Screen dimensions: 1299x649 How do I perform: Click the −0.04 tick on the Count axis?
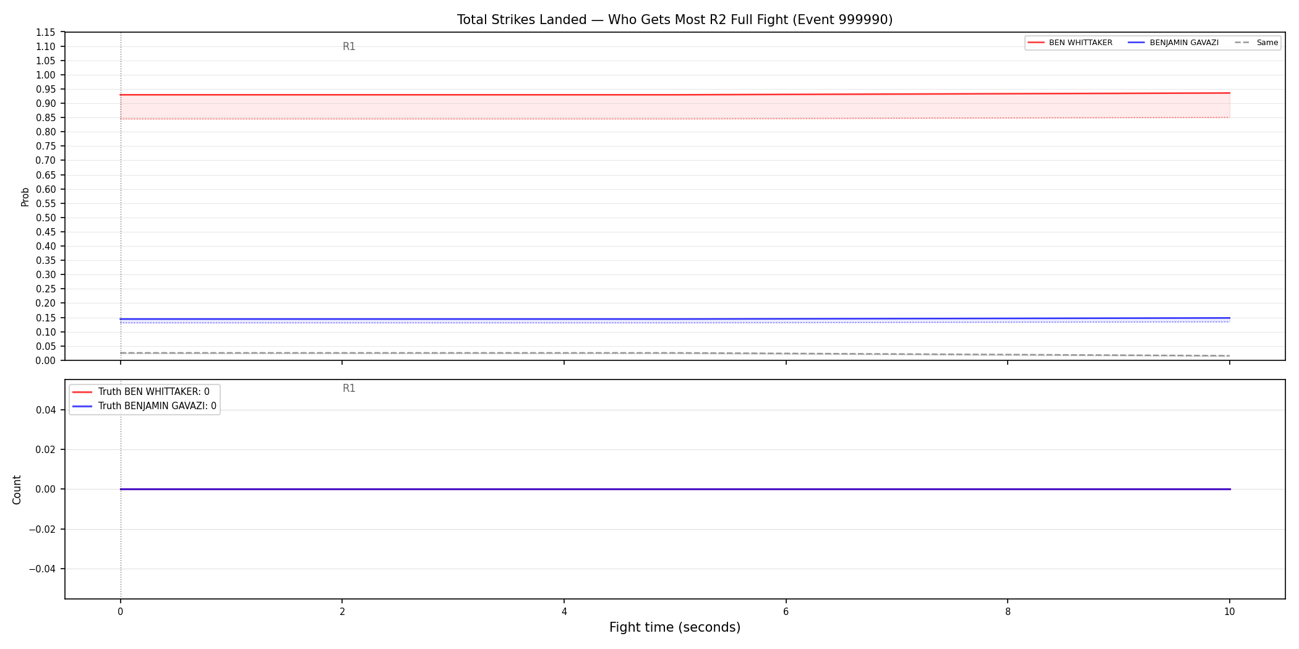(42, 569)
